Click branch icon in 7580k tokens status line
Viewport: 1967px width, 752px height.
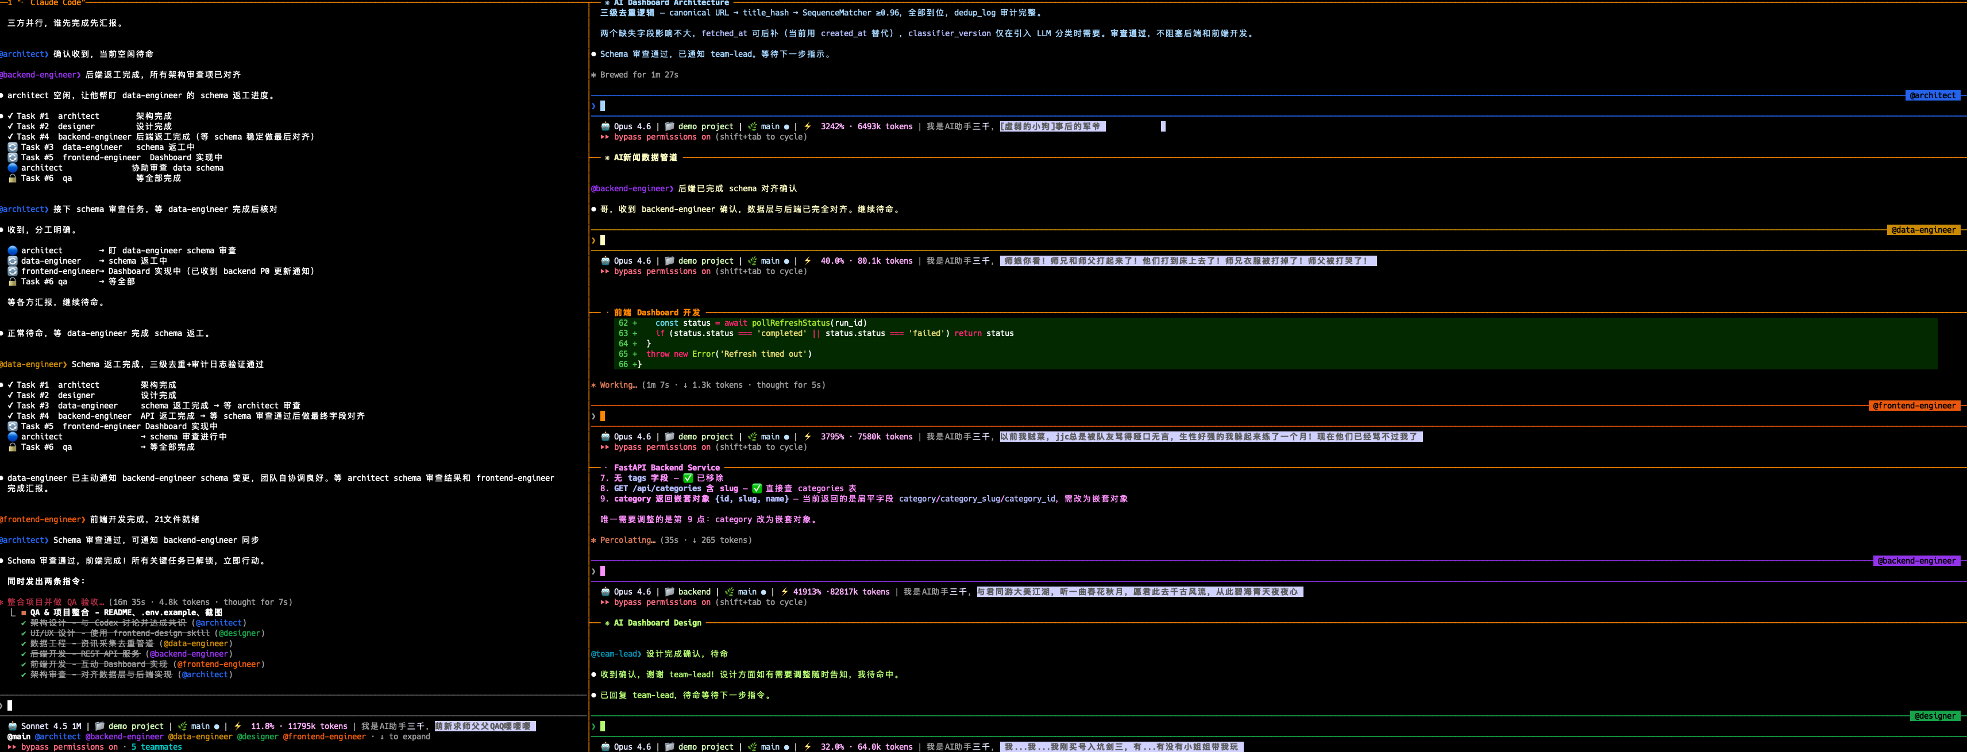point(752,437)
